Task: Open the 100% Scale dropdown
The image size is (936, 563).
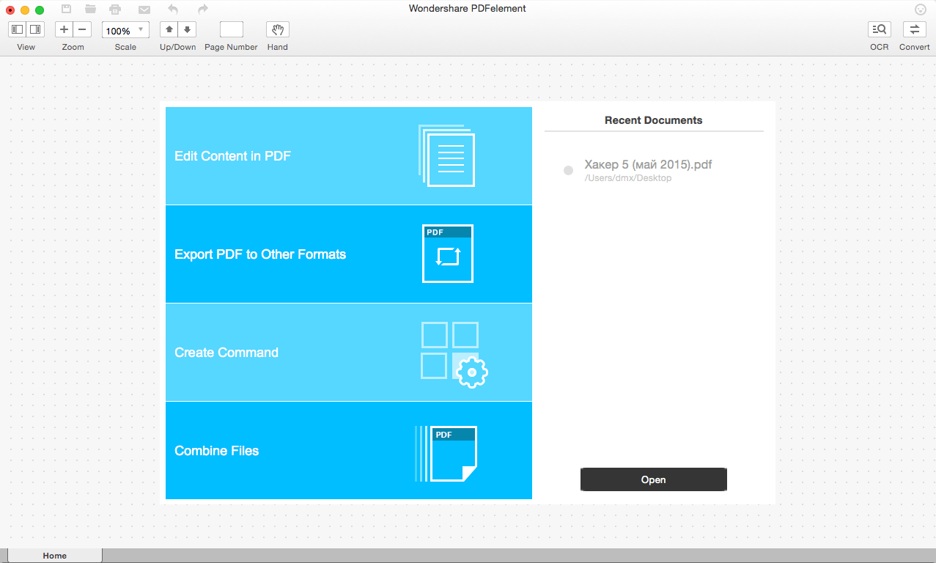Action: 125,30
